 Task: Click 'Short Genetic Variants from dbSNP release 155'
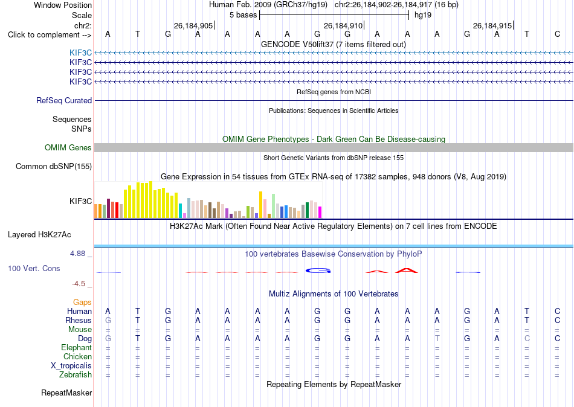point(334,158)
